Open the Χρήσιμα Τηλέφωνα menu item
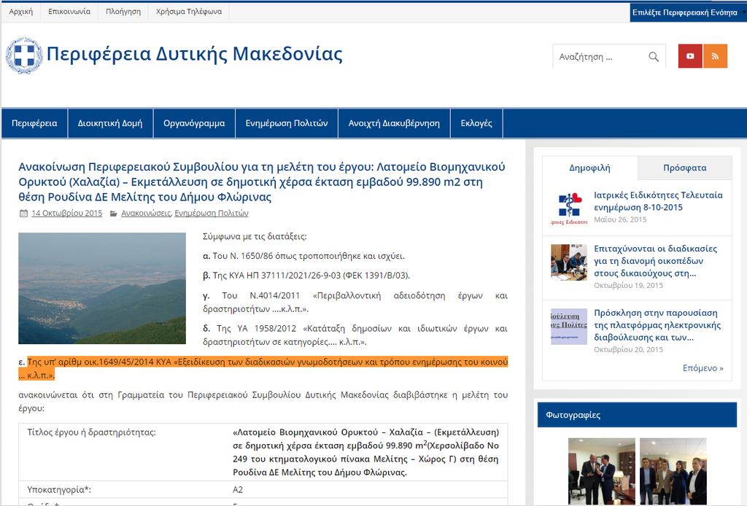This screenshot has width=747, height=506. (189, 12)
